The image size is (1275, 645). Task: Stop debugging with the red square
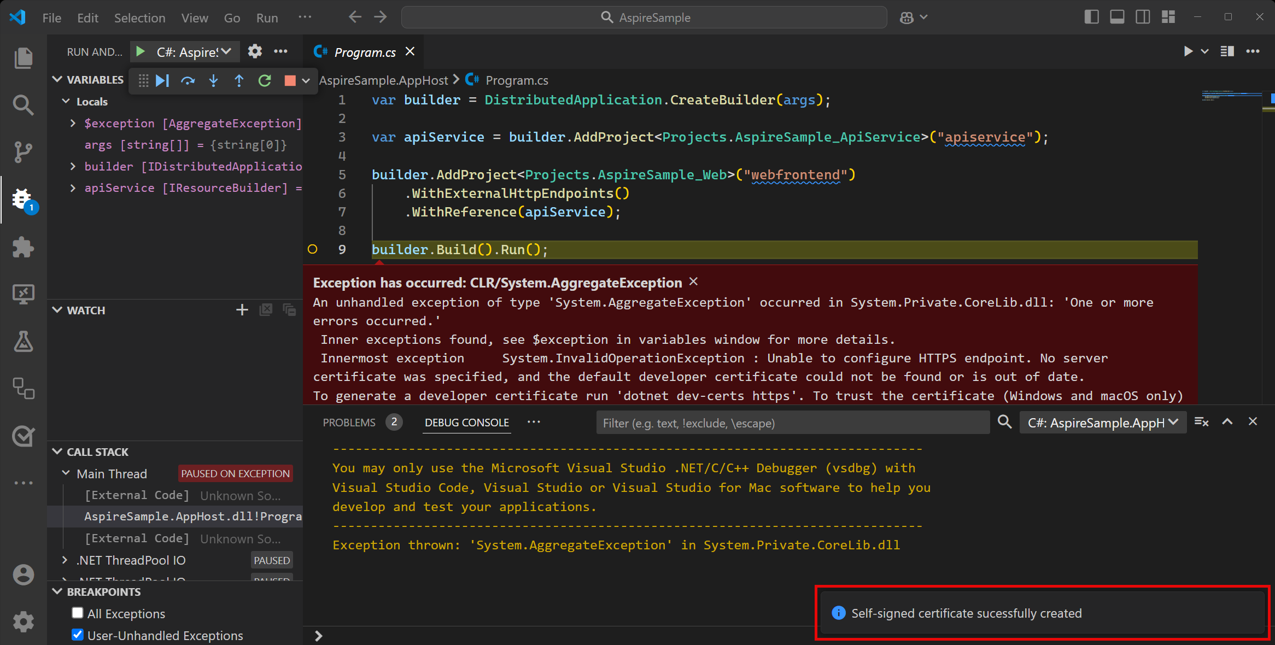pyautogui.click(x=290, y=81)
